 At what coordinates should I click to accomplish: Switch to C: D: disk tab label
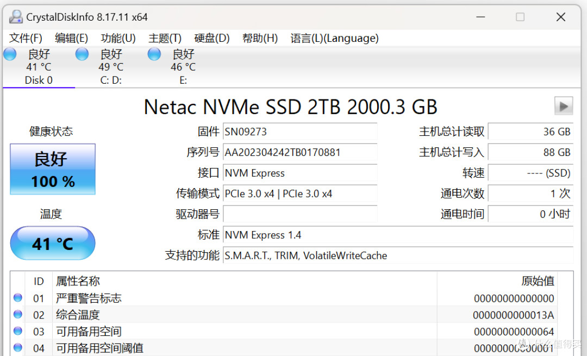[111, 80]
